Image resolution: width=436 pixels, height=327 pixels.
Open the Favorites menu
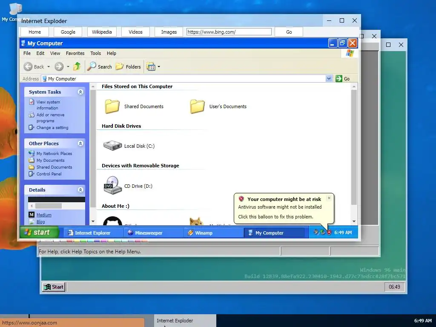point(75,53)
